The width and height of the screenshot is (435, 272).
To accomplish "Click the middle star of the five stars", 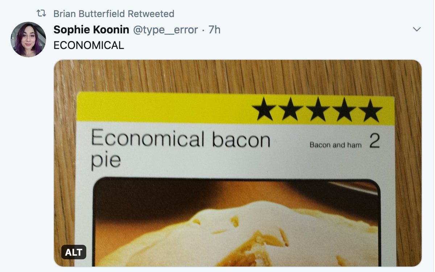I will (x=318, y=110).
